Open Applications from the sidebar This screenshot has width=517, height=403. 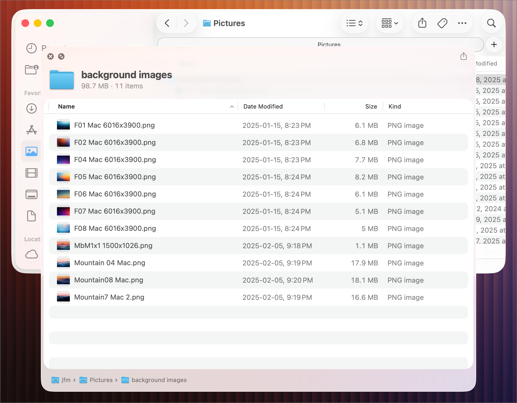(31, 130)
